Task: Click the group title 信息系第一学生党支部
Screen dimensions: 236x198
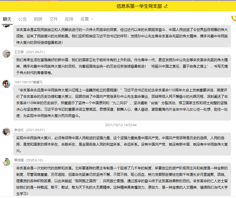Action: (x=139, y=6)
